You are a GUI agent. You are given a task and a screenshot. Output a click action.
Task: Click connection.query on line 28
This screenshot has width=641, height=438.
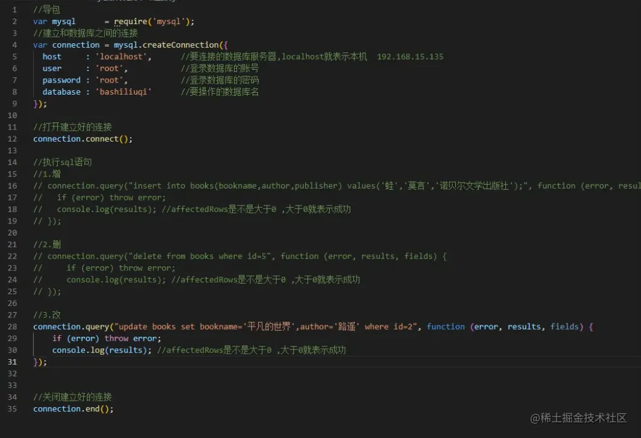[x=71, y=327]
